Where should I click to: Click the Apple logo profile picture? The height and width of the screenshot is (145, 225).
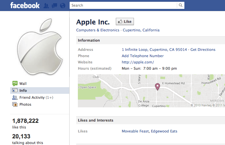point(40,47)
